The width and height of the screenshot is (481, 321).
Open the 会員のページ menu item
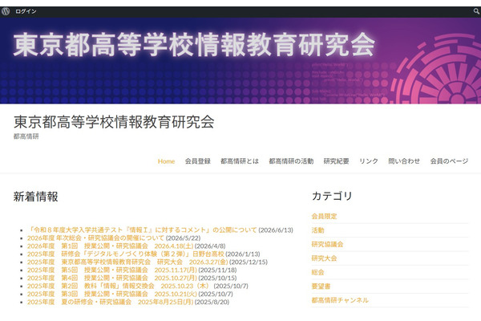pos(449,161)
